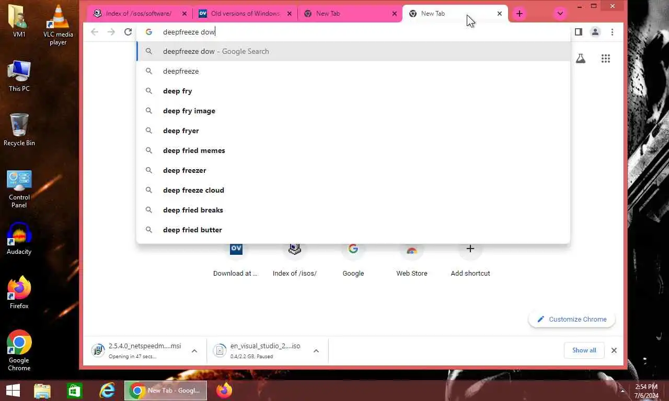Image resolution: width=669 pixels, height=401 pixels.
Task: Open a new tab with plus button
Action: coord(519,14)
